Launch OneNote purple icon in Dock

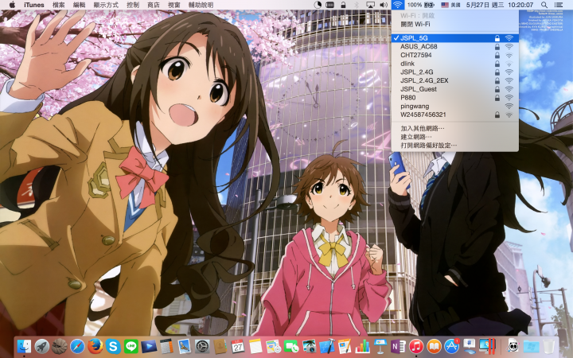(398, 346)
